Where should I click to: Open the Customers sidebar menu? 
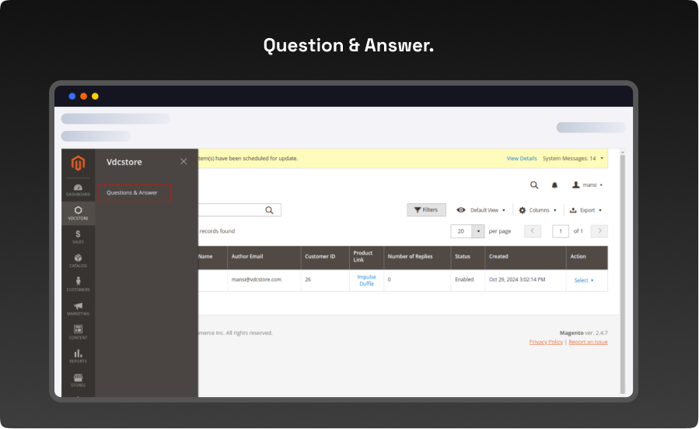78,284
